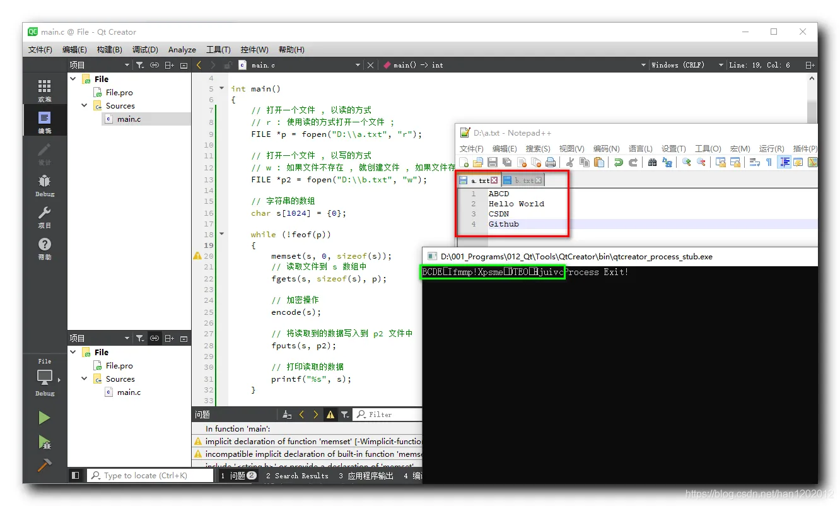840x506 pixels.
Task: Open 帮助(H) menu in Qt Creator
Action: click(x=291, y=50)
